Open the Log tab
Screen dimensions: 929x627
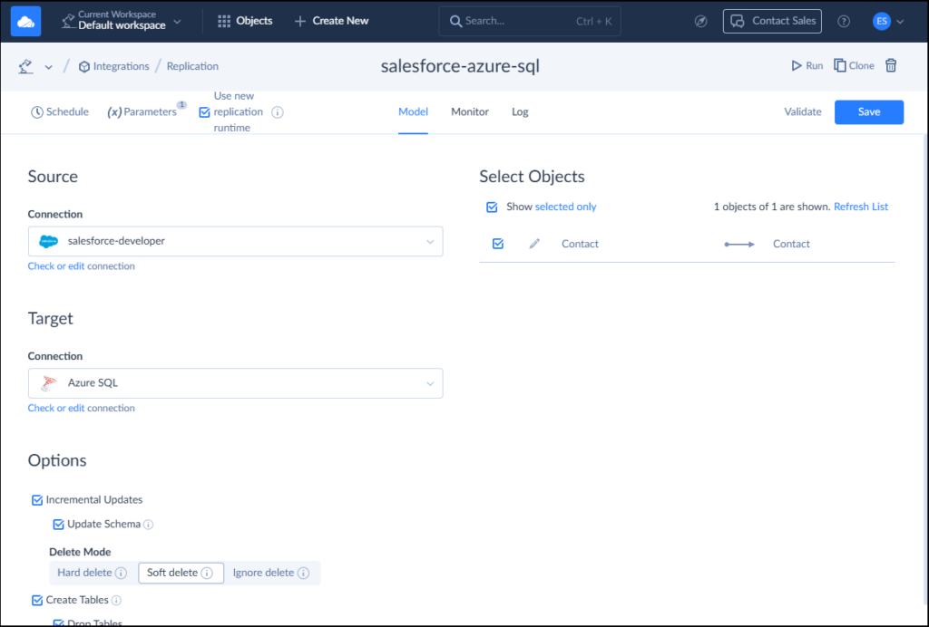520,111
